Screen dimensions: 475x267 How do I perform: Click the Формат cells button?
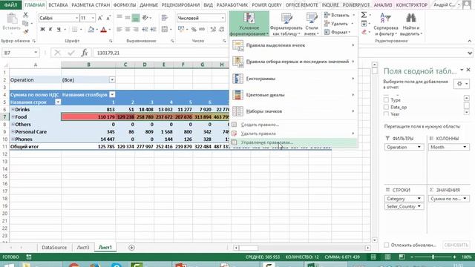[338, 32]
